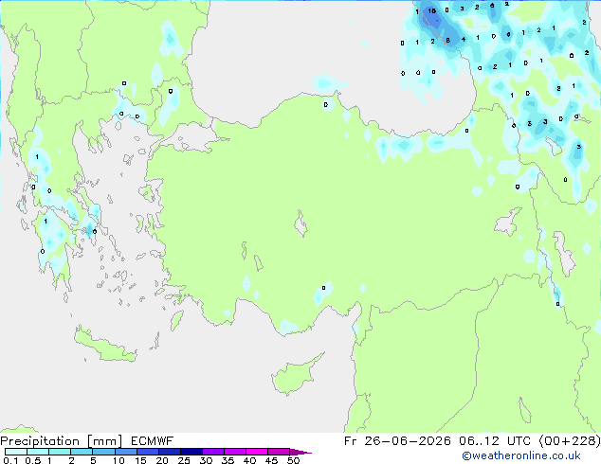Choose the 15–20 mm legend swatch
Viewport: 601px width, 464px height.
148,452
